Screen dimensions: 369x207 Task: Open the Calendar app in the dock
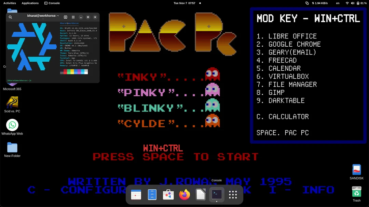click(x=136, y=194)
